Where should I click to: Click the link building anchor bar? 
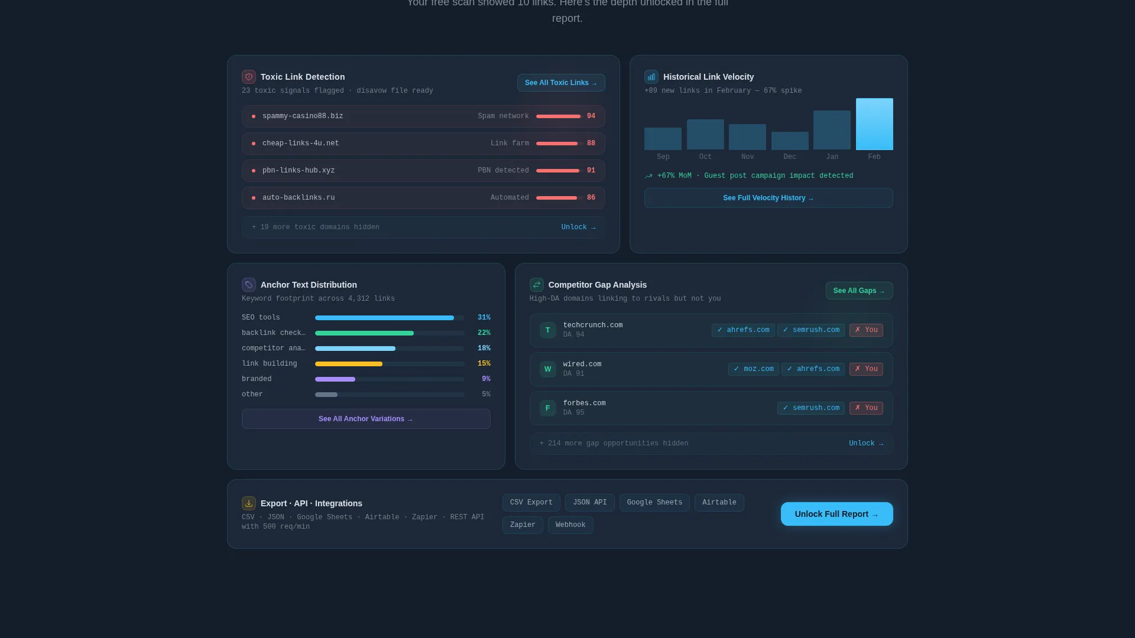click(x=390, y=364)
